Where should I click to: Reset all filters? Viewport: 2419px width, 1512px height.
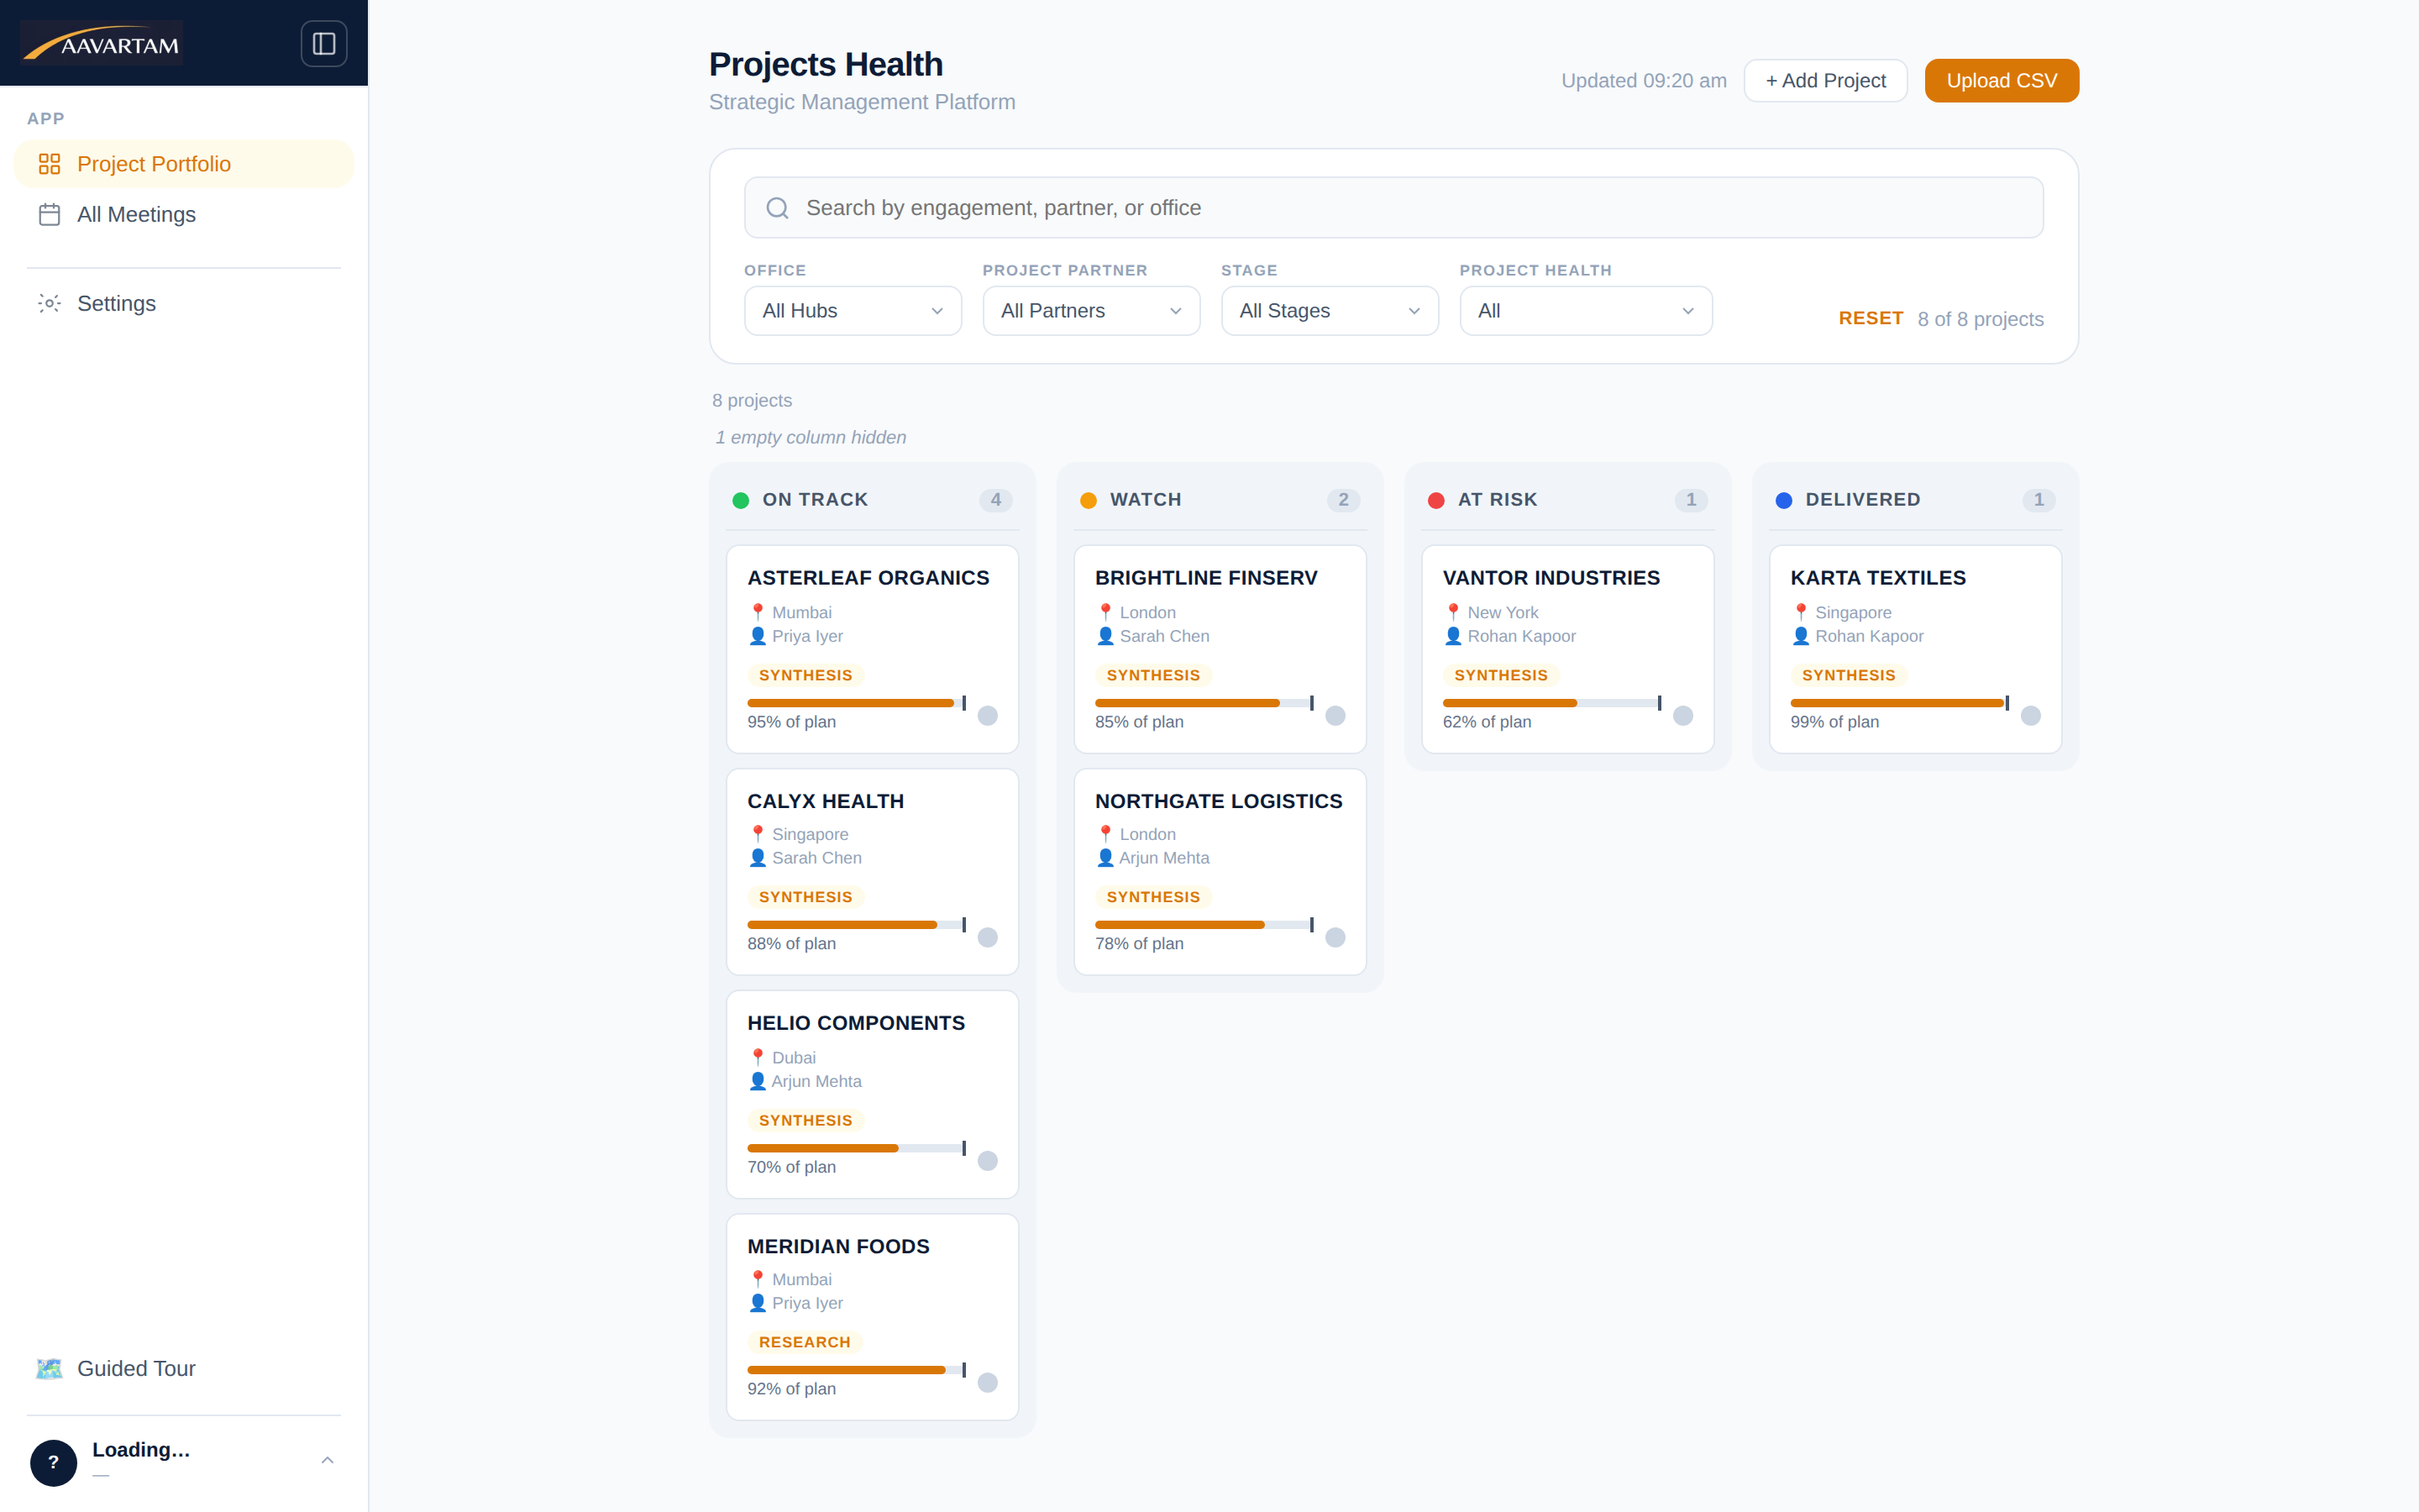pyautogui.click(x=1871, y=318)
